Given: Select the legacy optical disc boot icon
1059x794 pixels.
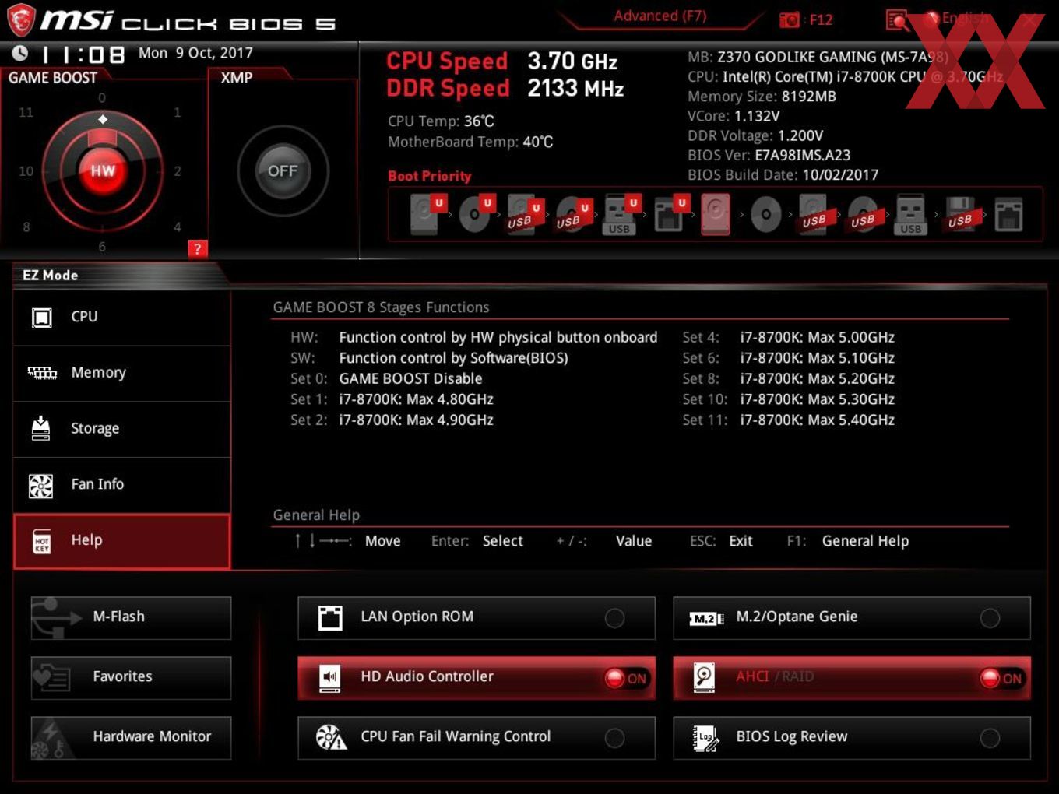Looking at the screenshot, I should pos(765,214).
